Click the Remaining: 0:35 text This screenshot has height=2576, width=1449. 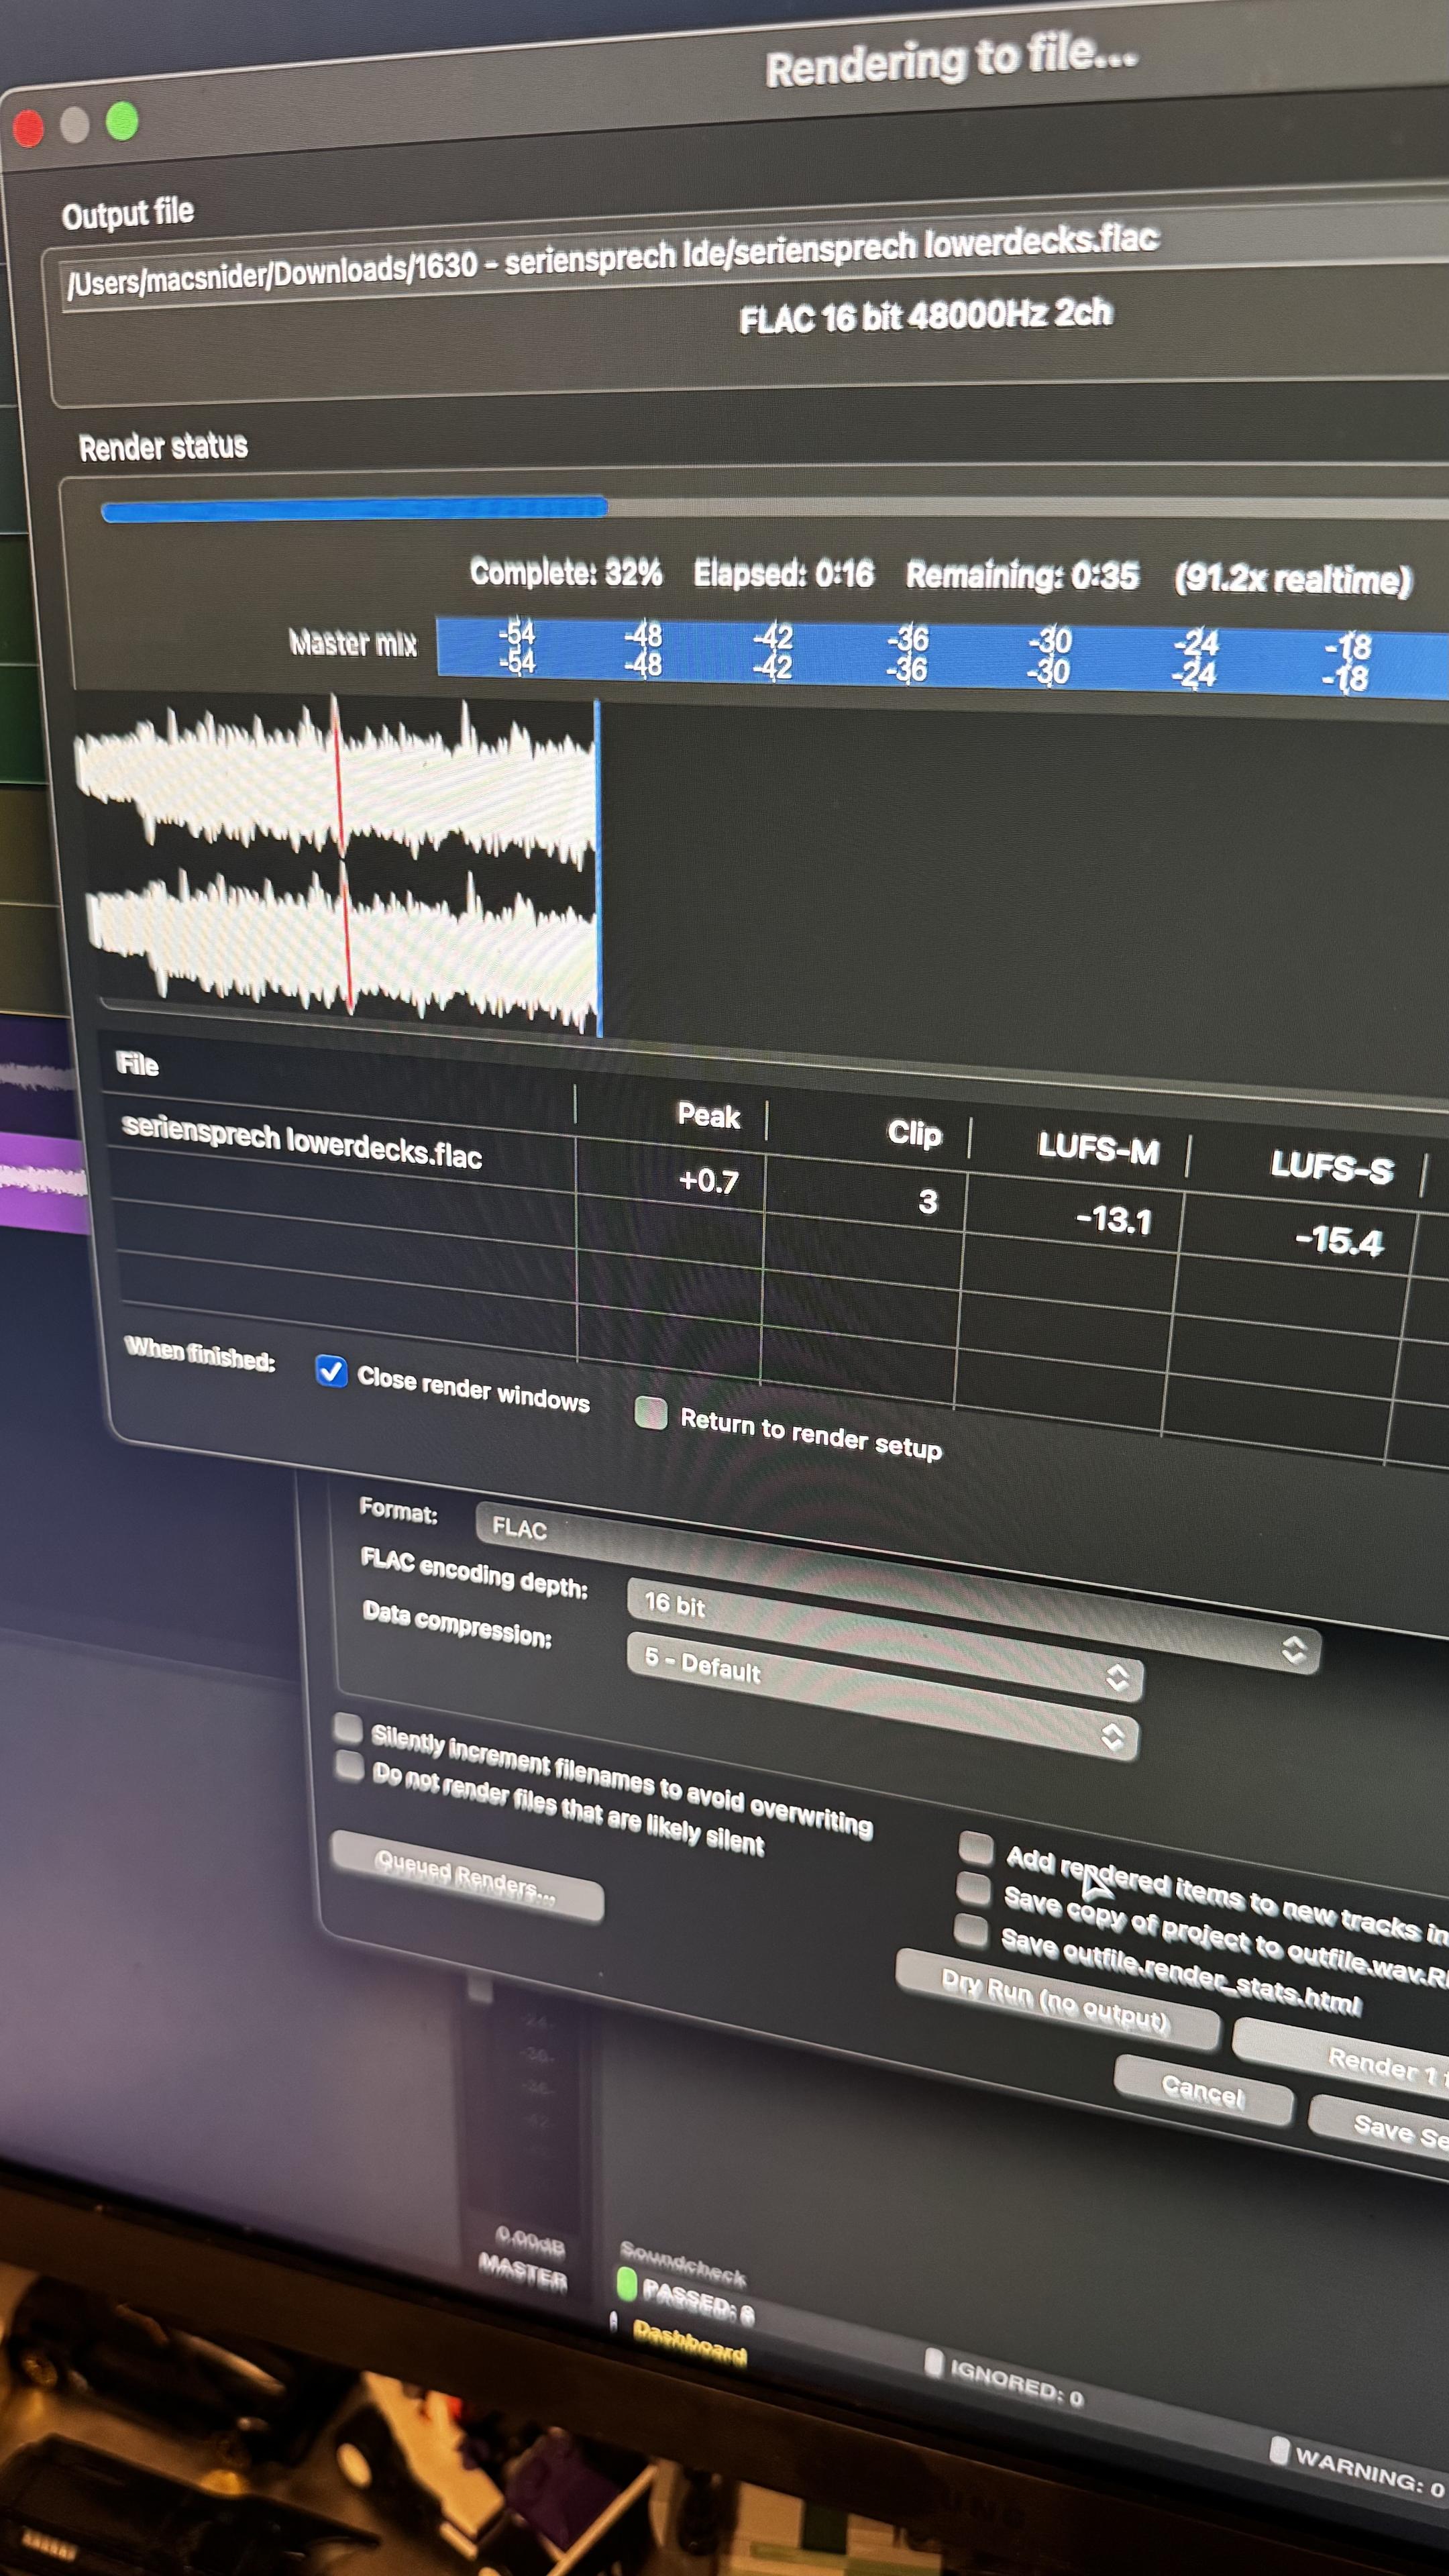click(x=1022, y=575)
